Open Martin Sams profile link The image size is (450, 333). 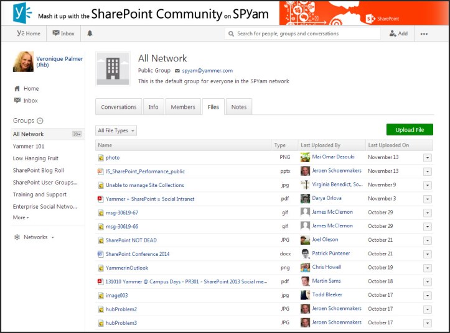point(326,281)
